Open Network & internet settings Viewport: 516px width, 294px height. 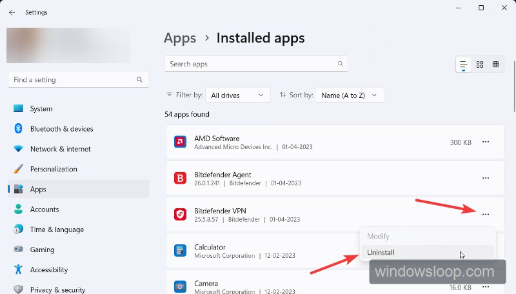61,149
